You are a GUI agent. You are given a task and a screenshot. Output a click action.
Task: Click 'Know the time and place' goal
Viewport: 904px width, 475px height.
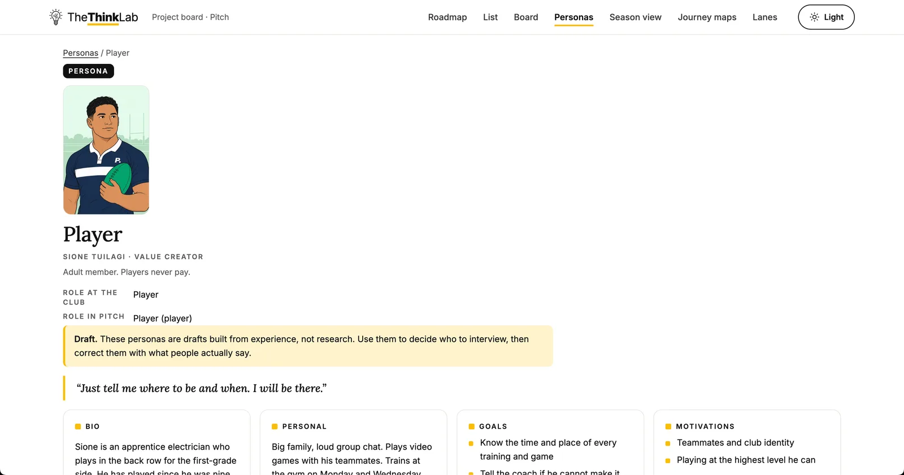(548, 450)
